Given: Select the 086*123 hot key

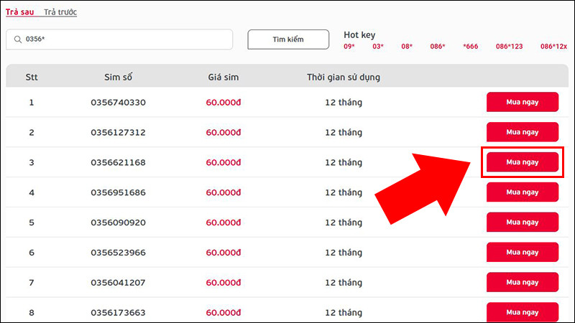Looking at the screenshot, I should point(509,47).
